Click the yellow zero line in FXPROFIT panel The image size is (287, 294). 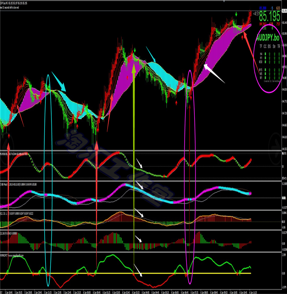125,273
